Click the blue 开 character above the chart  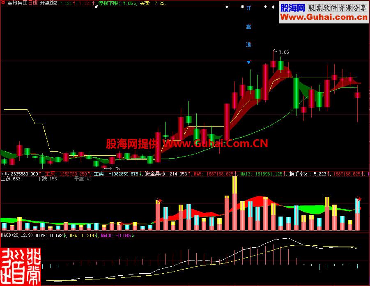[x=248, y=8]
